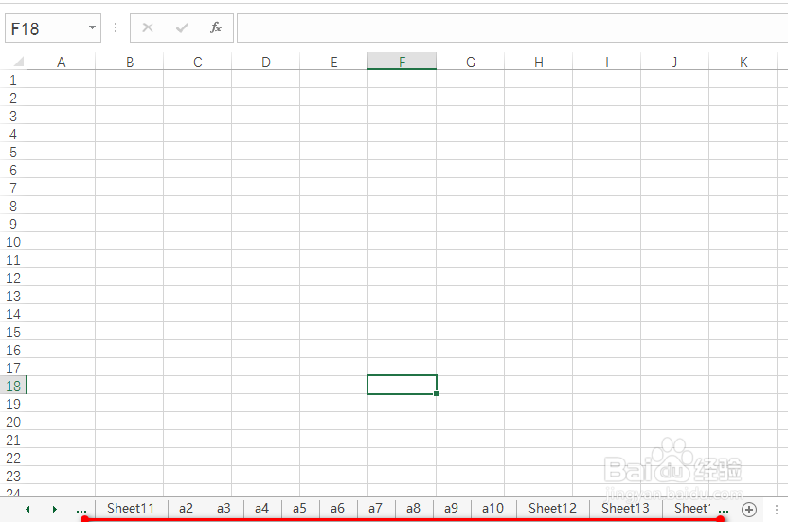This screenshot has width=788, height=522.
Task: Switch to the a3 sheet tab
Action: (224, 509)
